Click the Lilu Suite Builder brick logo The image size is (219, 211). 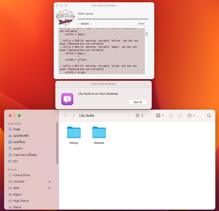pos(65,17)
